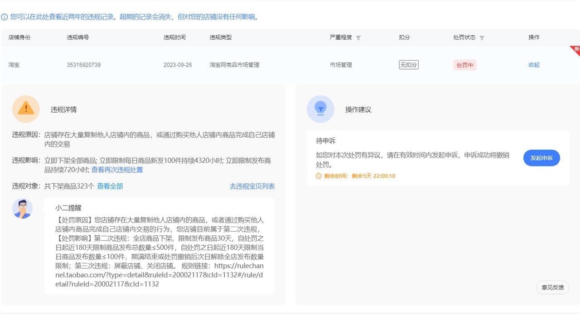Click the 违规对象 label
Image resolution: width=580 pixels, height=314 pixels.
pyautogui.click(x=26, y=186)
